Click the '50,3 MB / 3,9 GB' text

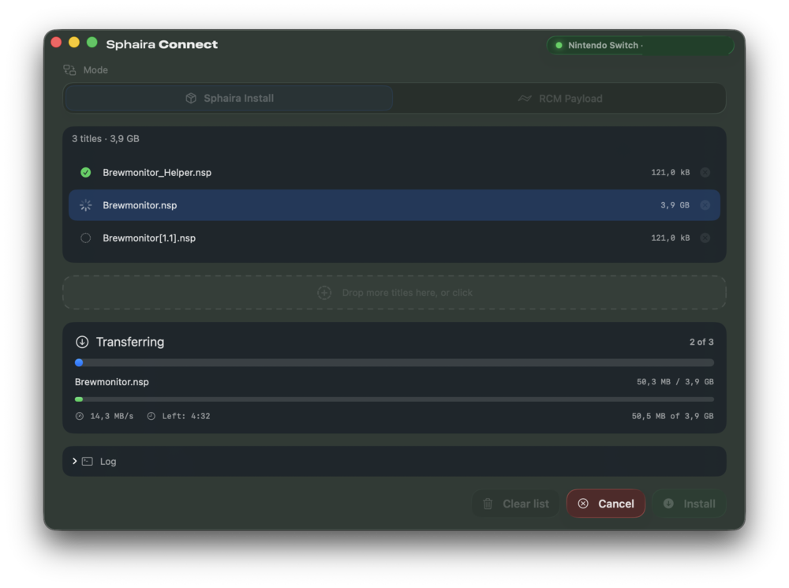tap(675, 381)
